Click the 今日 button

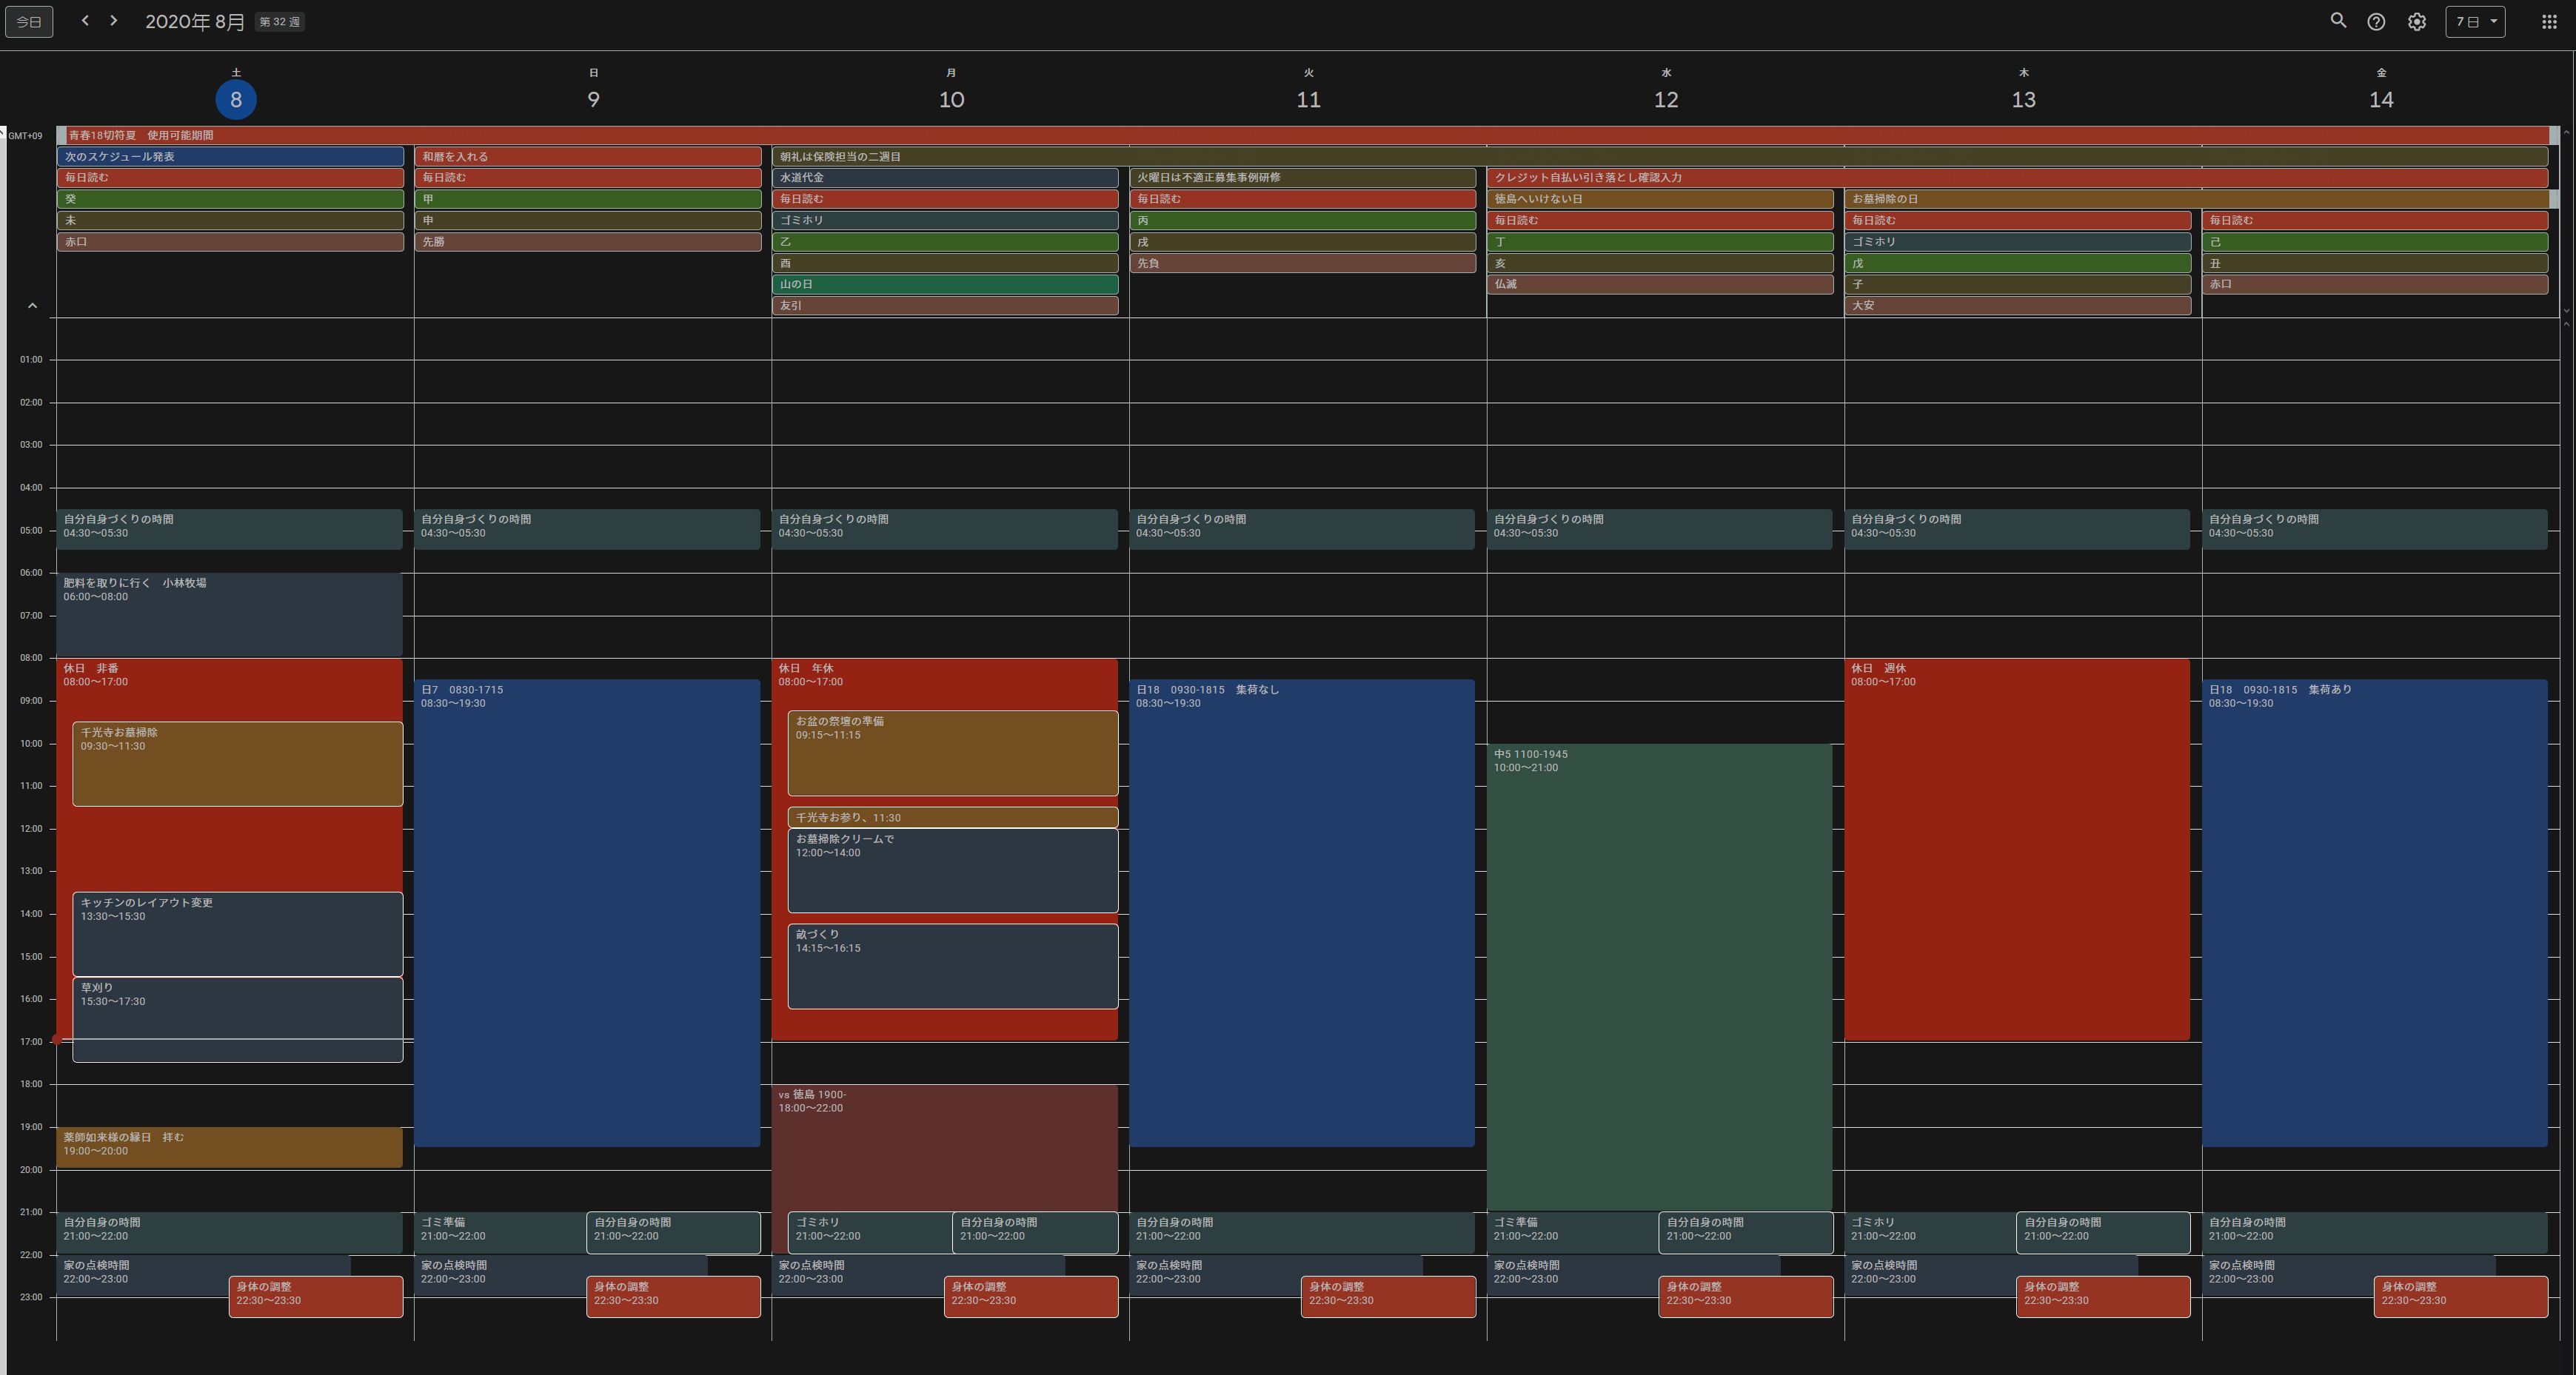tap(29, 22)
